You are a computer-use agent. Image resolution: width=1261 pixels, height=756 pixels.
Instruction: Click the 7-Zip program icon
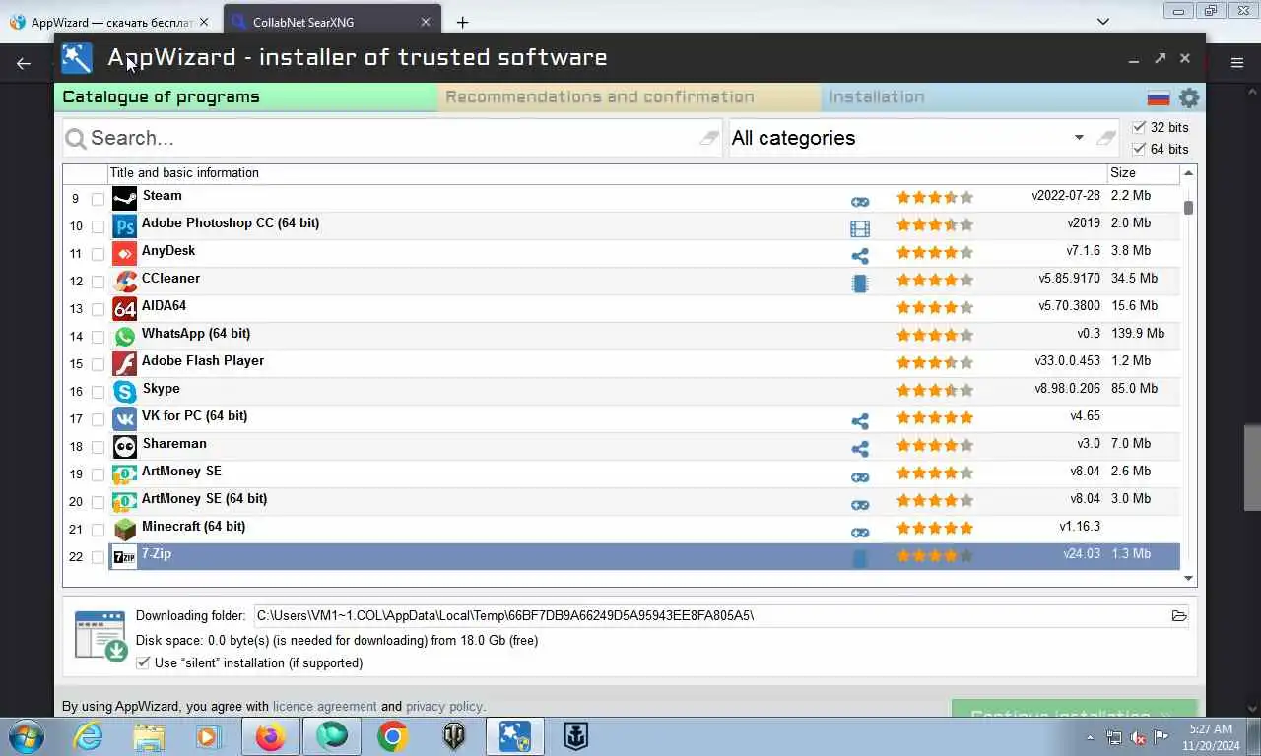[124, 557]
